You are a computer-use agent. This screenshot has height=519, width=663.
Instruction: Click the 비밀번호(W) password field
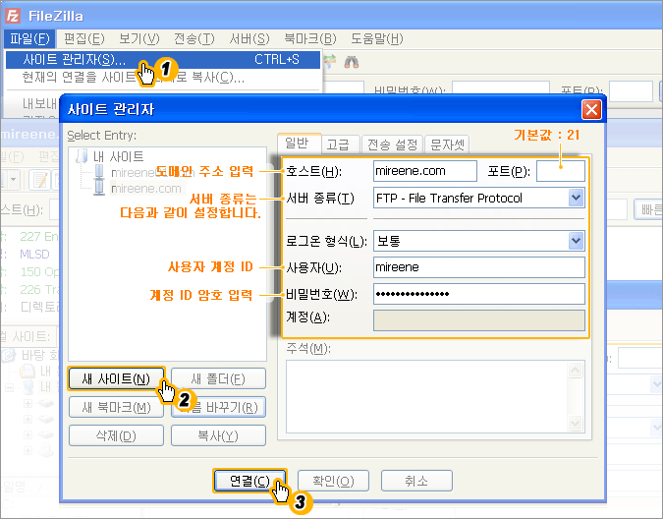479,294
